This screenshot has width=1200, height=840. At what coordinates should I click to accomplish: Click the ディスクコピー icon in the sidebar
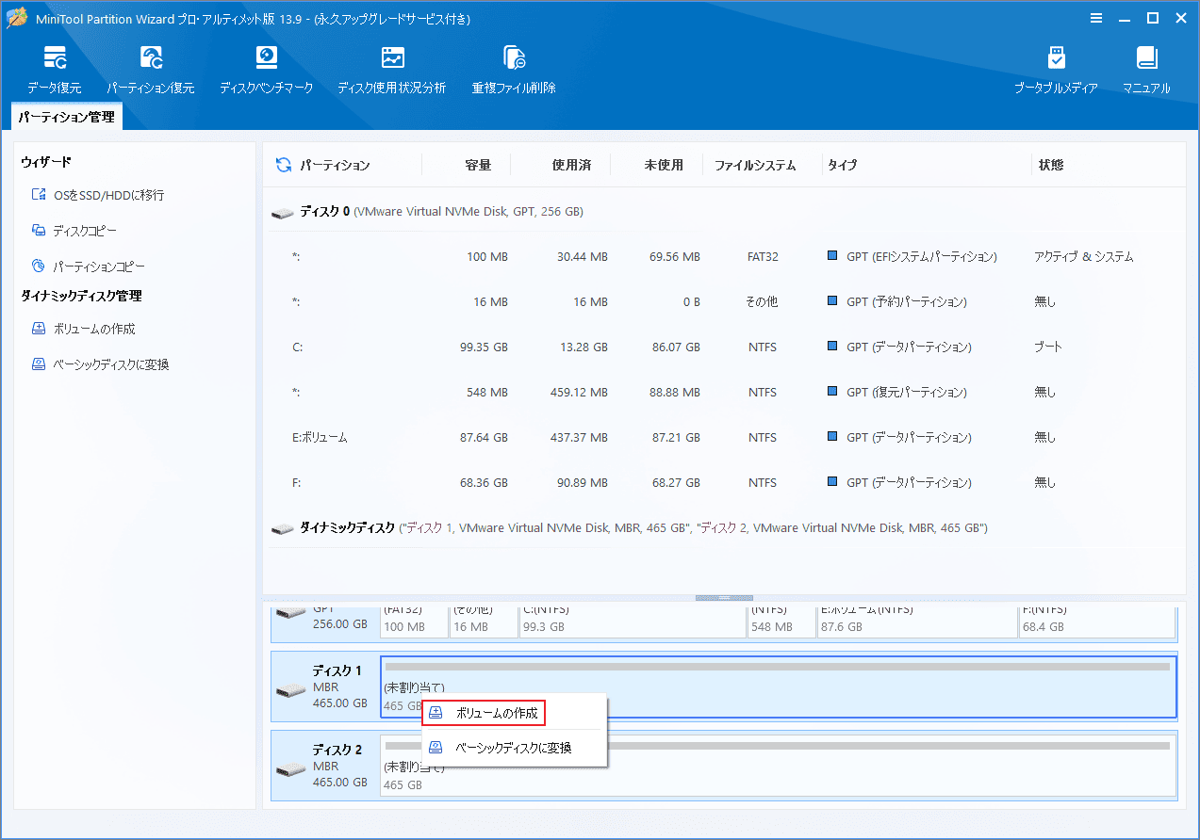pyautogui.click(x=39, y=231)
